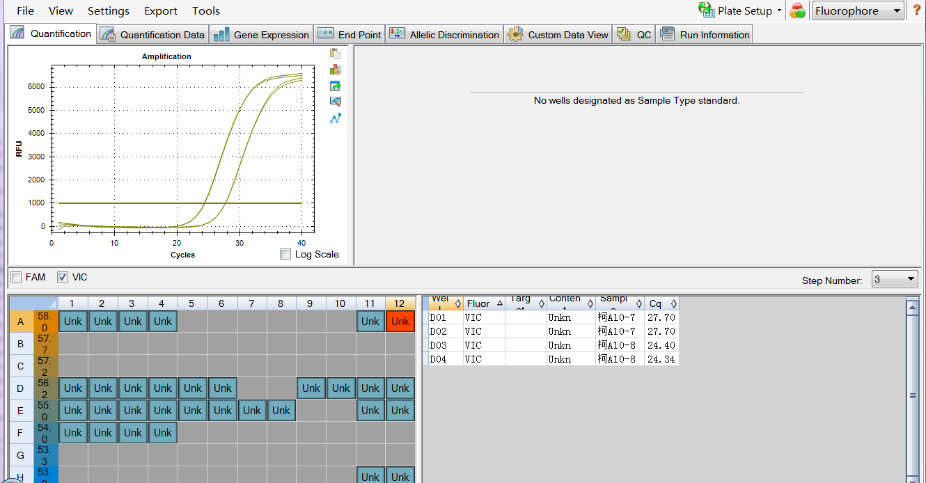Screen dimensions: 926x483
Task: Select the highlighted orange well A12
Action: pos(400,321)
